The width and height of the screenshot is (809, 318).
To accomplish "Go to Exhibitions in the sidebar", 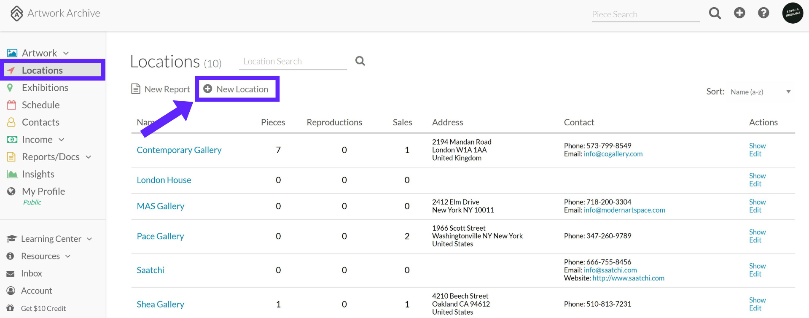I will [x=45, y=88].
